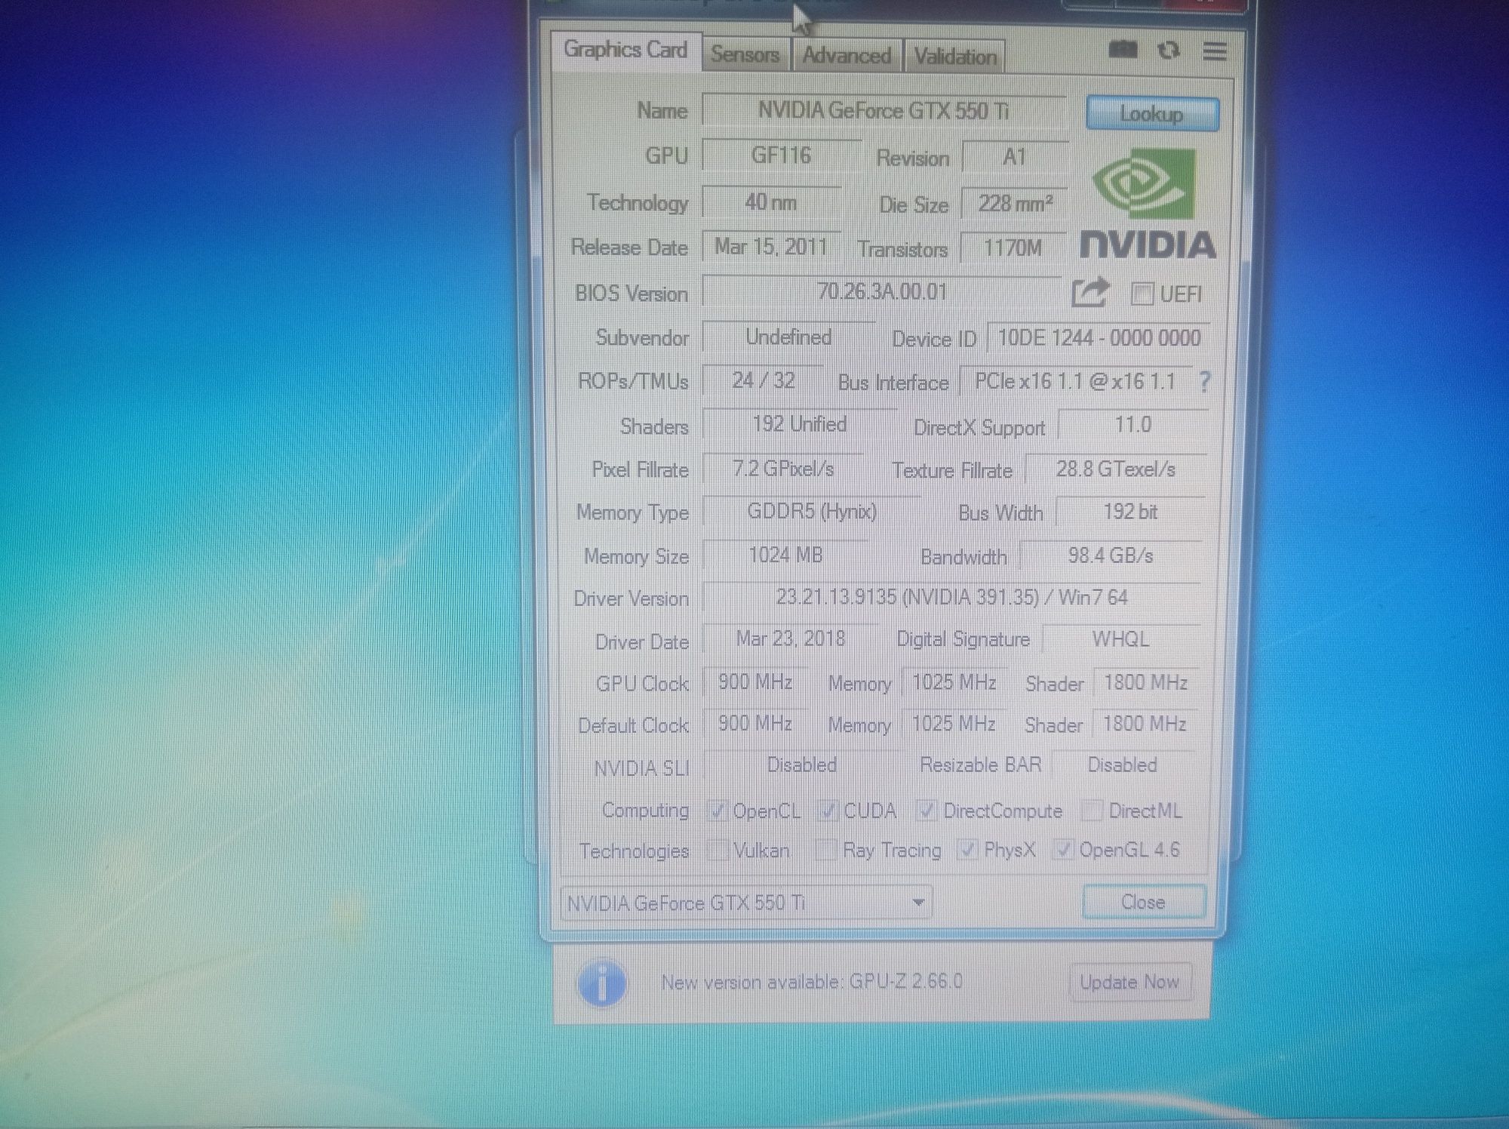Click the Technology value 40 nm
The image size is (1509, 1129).
click(x=771, y=202)
